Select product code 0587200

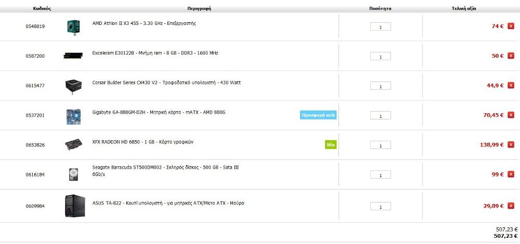point(35,56)
